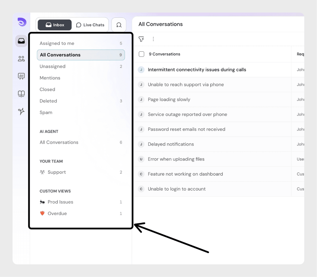Open the three-dot more options menu
The height and width of the screenshot is (277, 317).
[x=153, y=39]
